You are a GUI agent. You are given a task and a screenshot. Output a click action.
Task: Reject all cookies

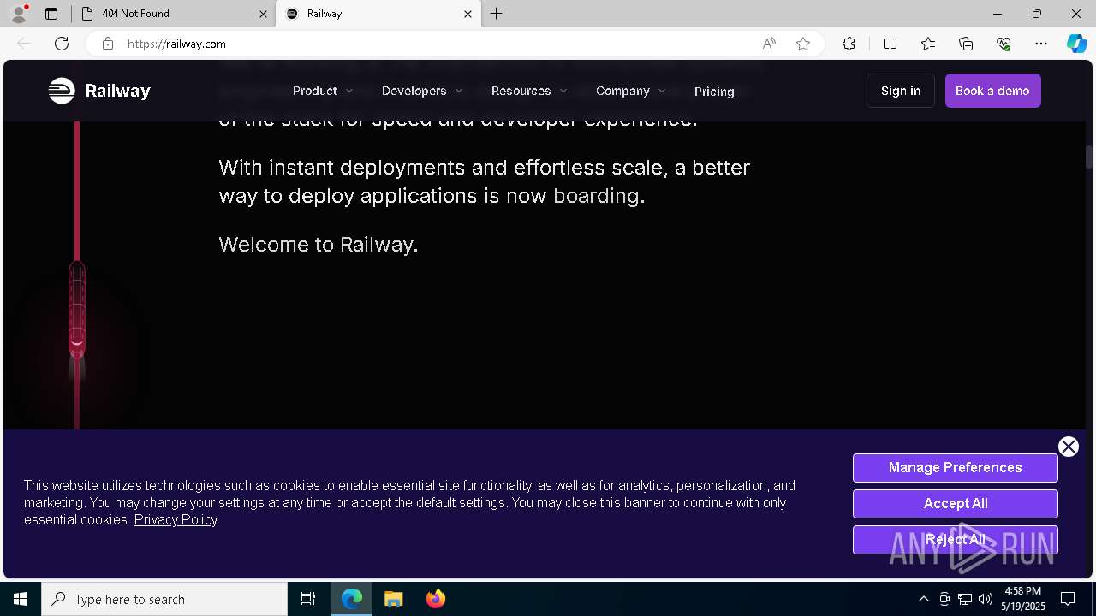956,540
